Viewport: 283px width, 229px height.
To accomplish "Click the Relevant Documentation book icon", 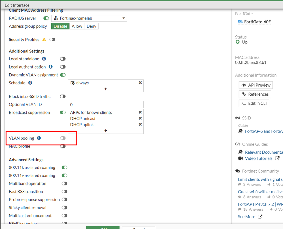I will click(241, 152).
